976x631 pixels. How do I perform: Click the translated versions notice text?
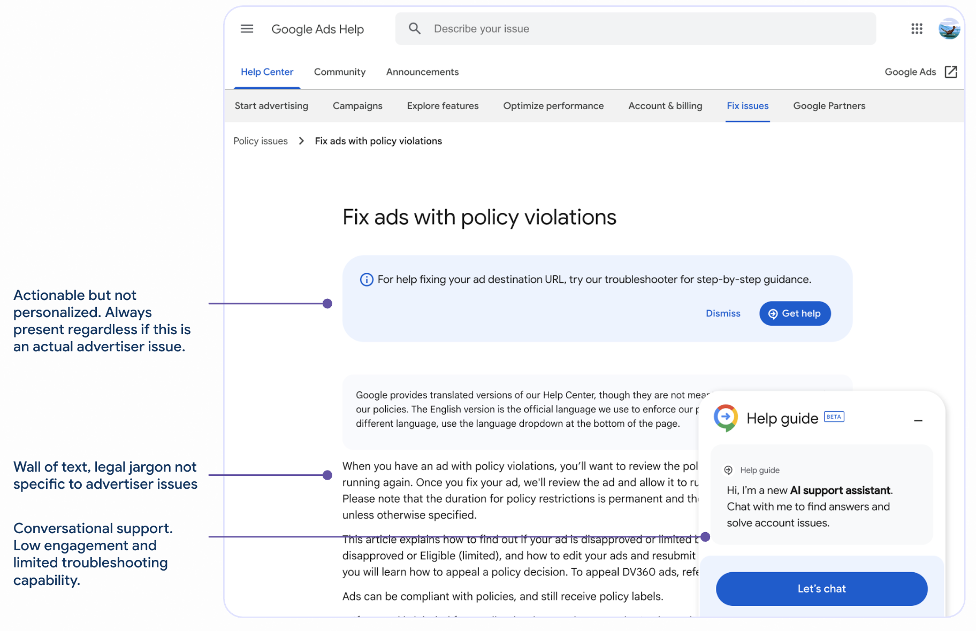click(x=527, y=409)
